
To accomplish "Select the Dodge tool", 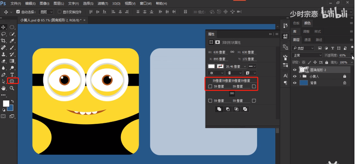I will tap(12, 68).
